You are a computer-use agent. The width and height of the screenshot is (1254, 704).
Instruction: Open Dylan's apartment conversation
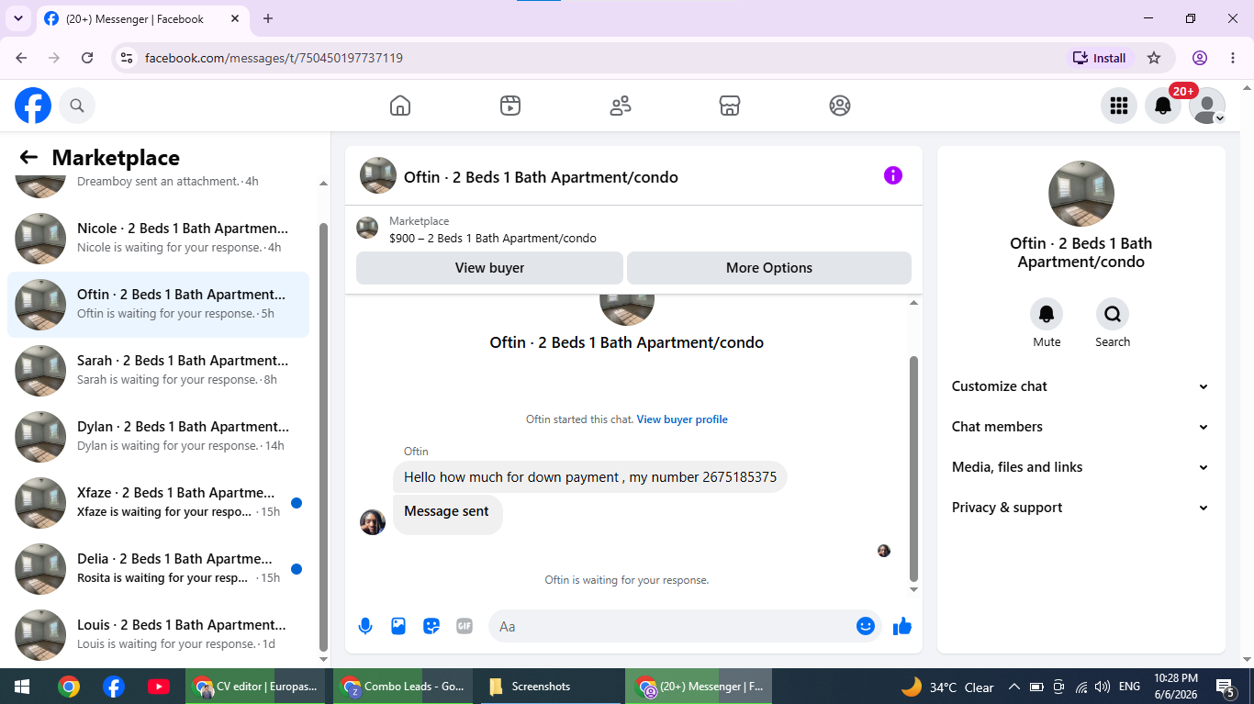tap(158, 437)
